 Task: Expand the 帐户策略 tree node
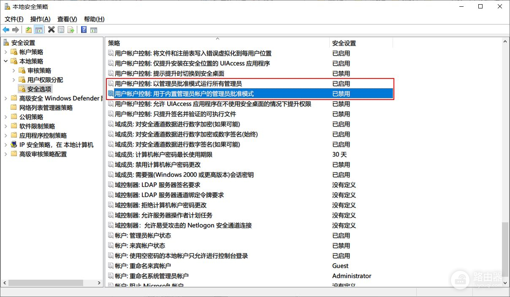coord(5,52)
